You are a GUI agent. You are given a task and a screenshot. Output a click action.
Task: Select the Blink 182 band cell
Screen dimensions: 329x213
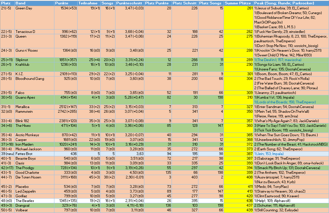point(34,121)
